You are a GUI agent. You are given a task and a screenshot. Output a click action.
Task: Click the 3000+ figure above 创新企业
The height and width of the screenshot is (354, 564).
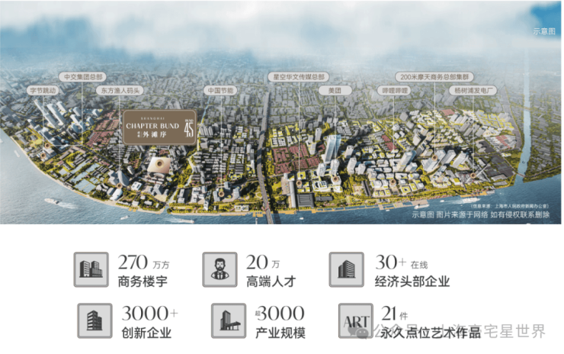(x=149, y=314)
